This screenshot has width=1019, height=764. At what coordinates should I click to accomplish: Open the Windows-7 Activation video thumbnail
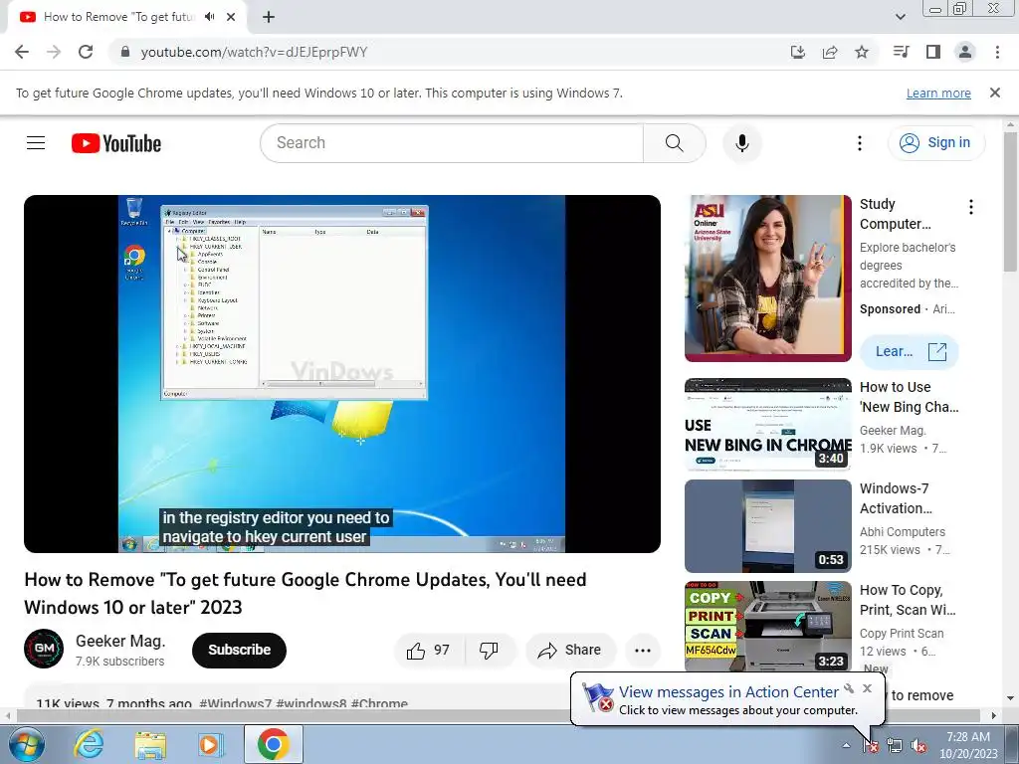(767, 525)
